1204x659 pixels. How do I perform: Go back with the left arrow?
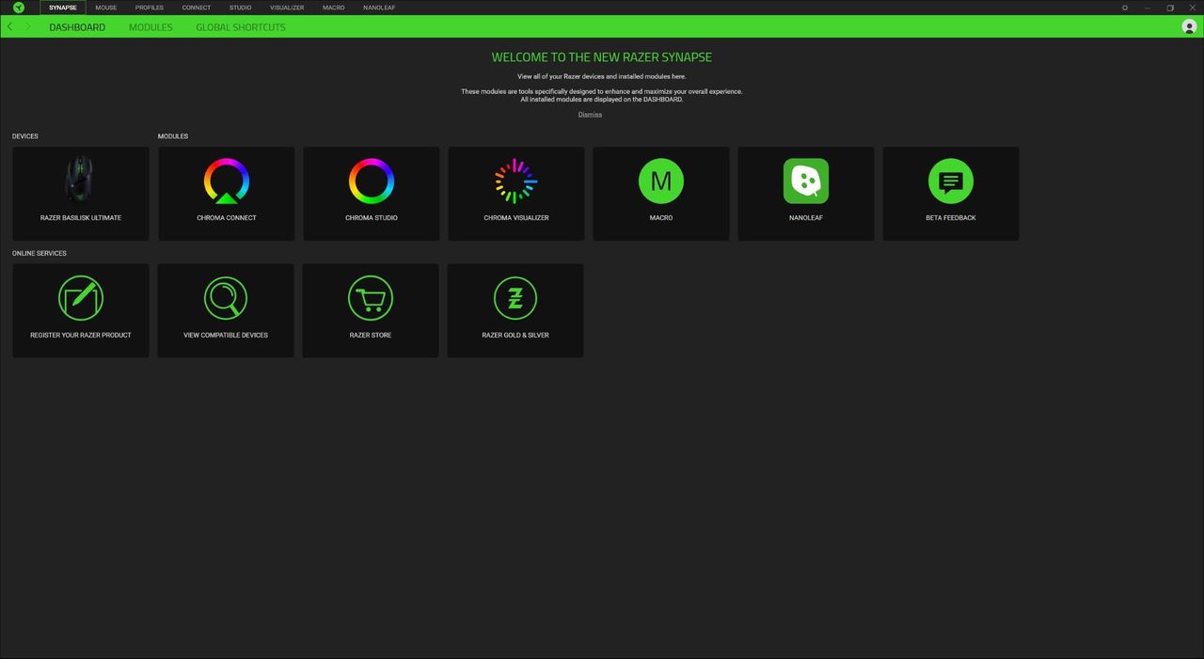tap(9, 26)
